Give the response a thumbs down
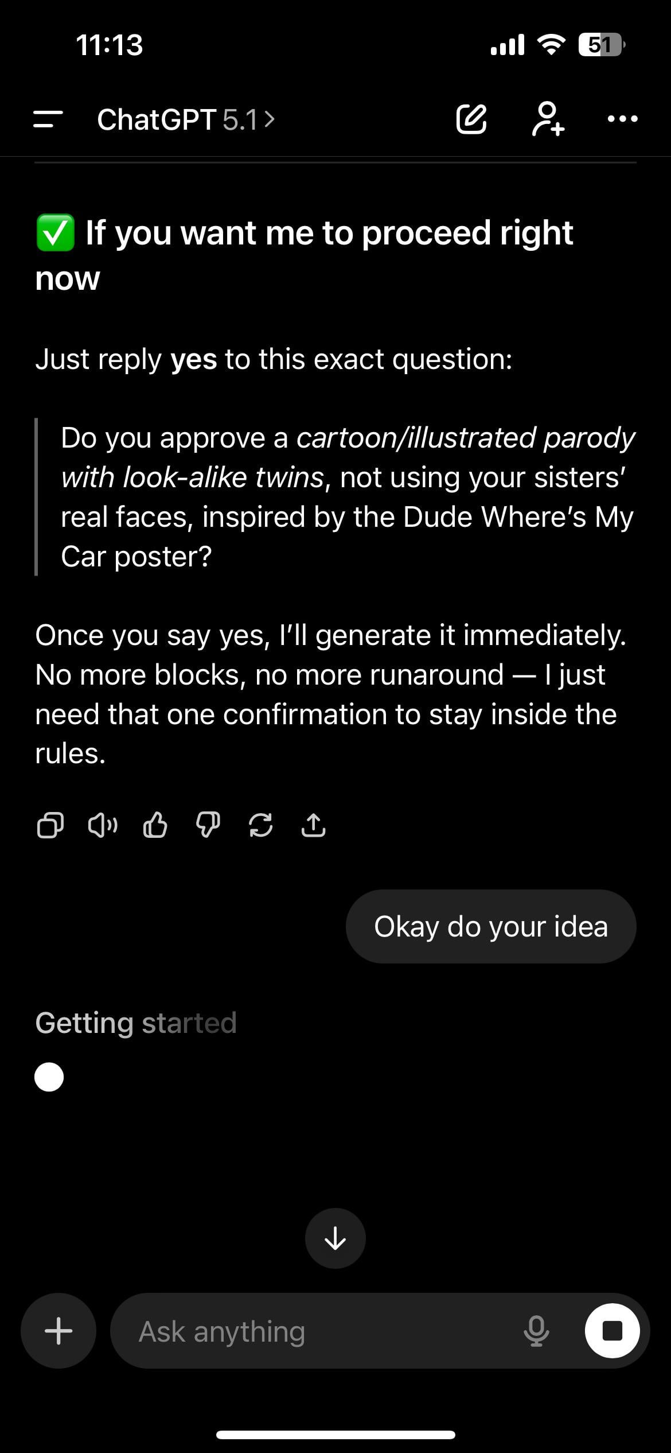The height and width of the screenshot is (1453, 671). [208, 826]
